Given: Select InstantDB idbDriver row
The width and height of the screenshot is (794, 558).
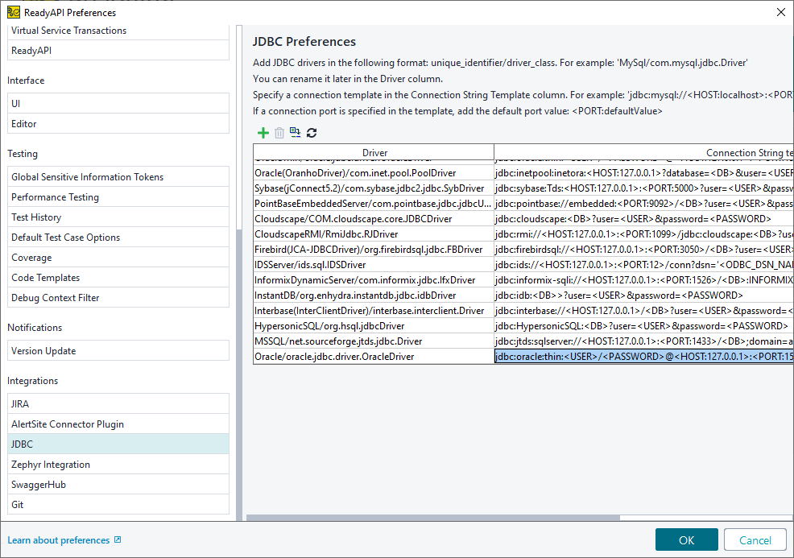Looking at the screenshot, I should click(x=374, y=296).
